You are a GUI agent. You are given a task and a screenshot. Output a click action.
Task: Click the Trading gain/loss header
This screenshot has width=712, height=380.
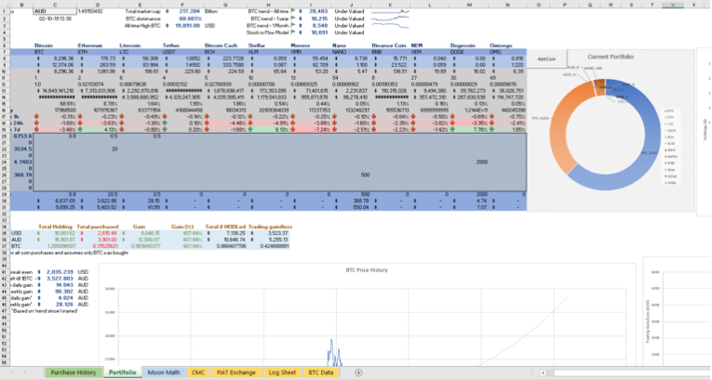click(x=270, y=227)
